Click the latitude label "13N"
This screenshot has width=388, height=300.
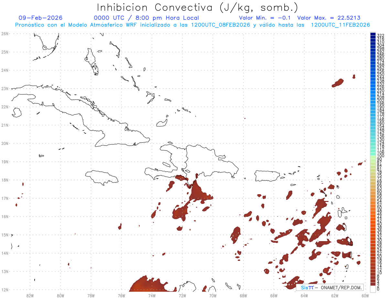click(5, 272)
